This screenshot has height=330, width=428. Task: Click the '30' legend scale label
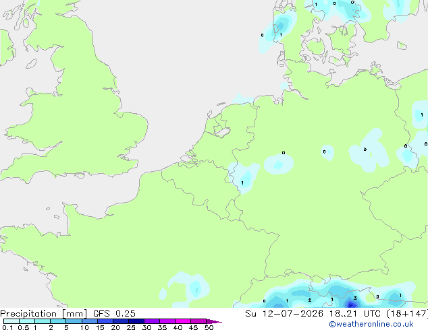pos(146,327)
